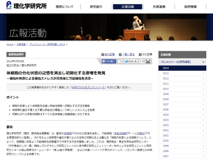The height and width of the screenshot is (159, 213).
Task: Click the printer icon
Action: pyautogui.click(x=148, y=61)
